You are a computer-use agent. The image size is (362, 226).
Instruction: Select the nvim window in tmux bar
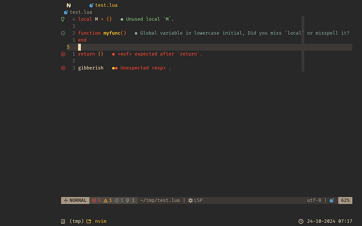(100, 221)
